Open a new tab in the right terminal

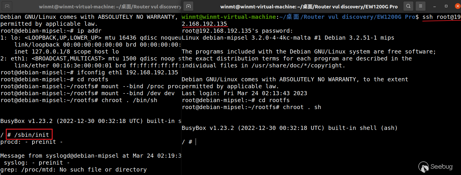[x=188, y=6]
